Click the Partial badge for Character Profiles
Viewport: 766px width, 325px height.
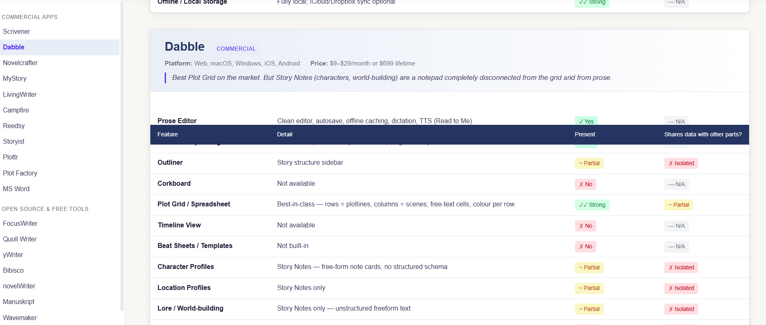589,268
